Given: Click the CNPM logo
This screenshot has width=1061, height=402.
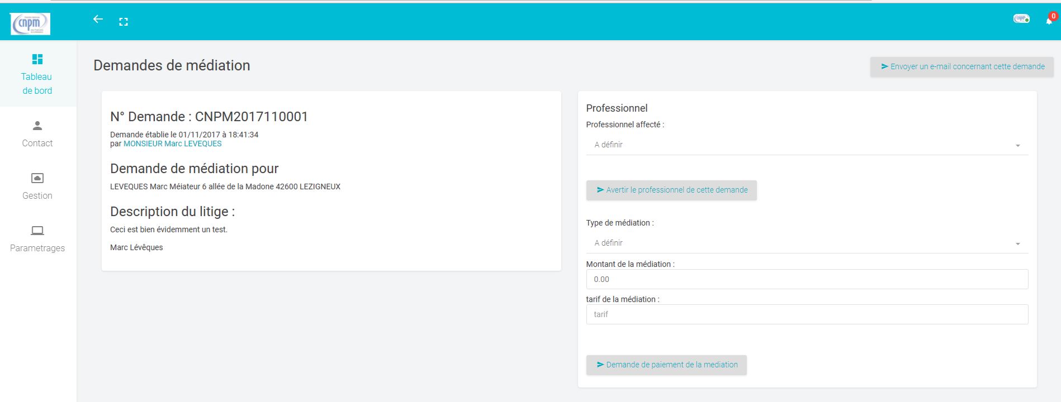Looking at the screenshot, I should [x=30, y=24].
